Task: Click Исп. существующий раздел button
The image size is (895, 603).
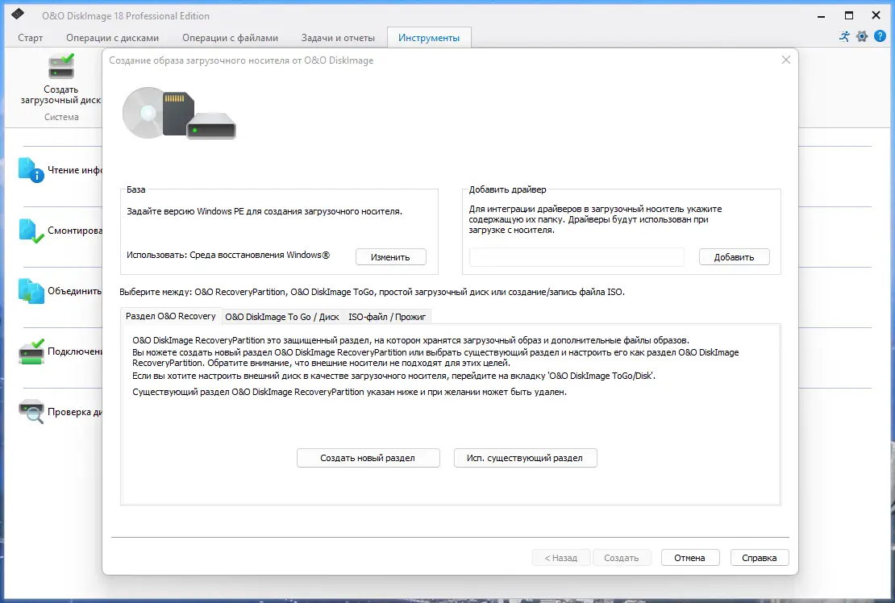Action: [525, 458]
